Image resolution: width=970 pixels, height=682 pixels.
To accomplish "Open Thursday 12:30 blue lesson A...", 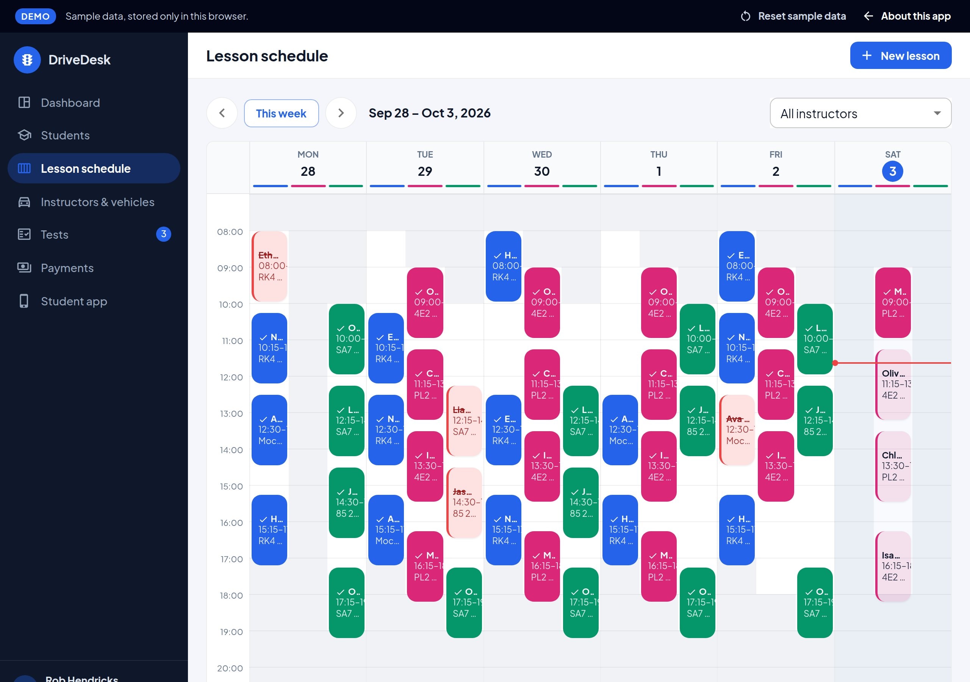I will pyautogui.click(x=620, y=430).
